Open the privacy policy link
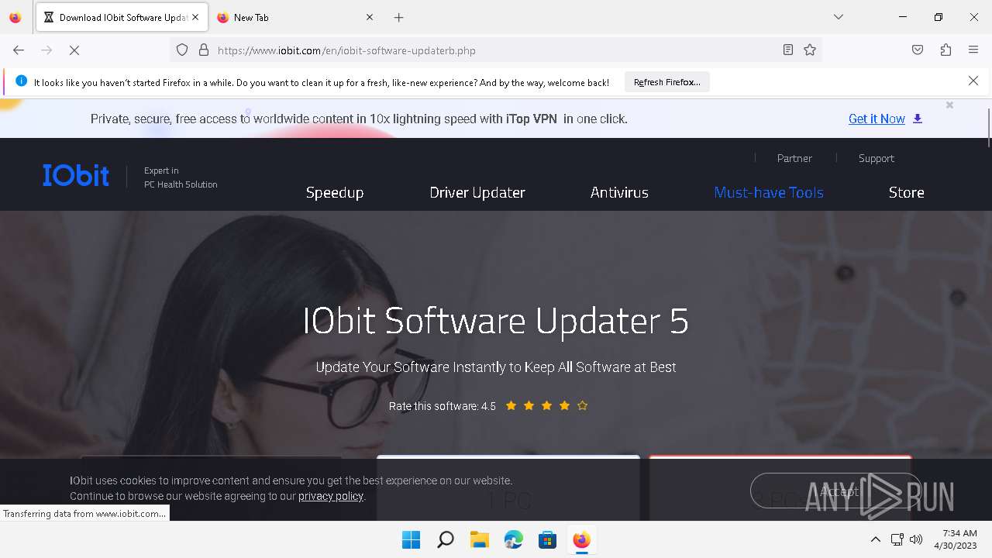Image resolution: width=992 pixels, height=558 pixels. click(331, 496)
